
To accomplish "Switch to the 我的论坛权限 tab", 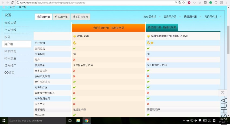I will click(80, 17).
